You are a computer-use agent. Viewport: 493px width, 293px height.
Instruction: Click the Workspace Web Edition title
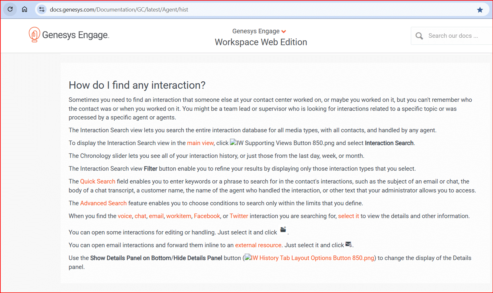click(x=261, y=42)
